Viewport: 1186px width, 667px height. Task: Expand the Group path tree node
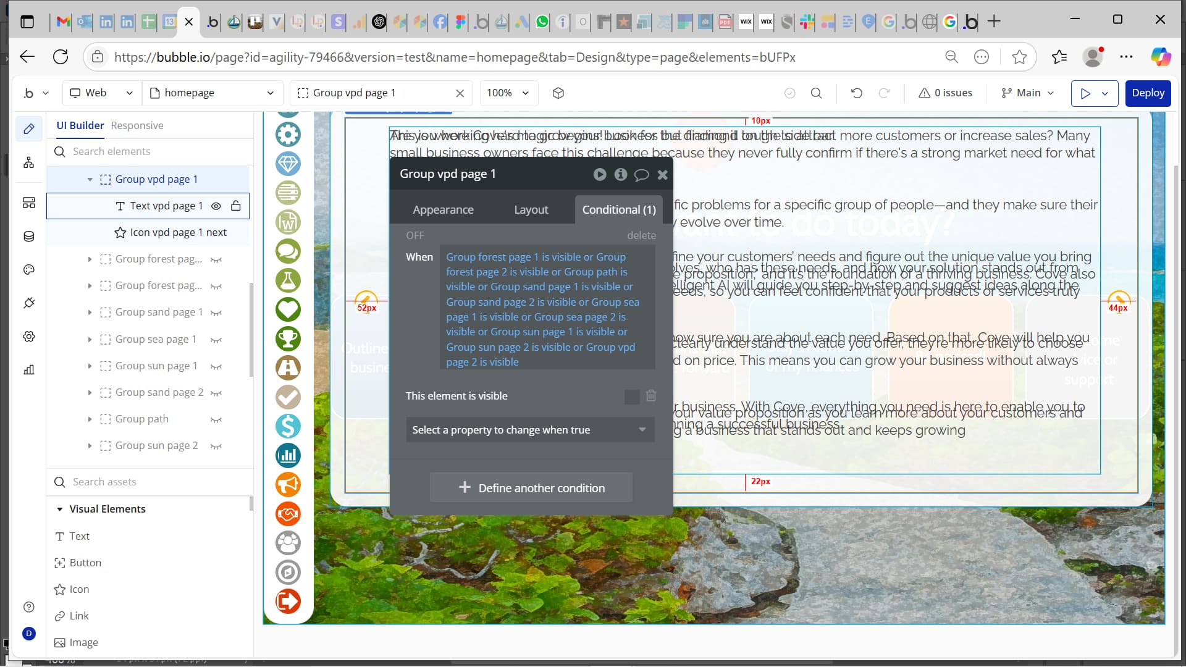coord(90,419)
